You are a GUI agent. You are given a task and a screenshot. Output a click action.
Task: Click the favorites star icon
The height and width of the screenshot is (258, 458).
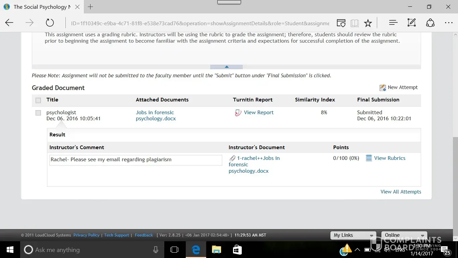pyautogui.click(x=368, y=23)
